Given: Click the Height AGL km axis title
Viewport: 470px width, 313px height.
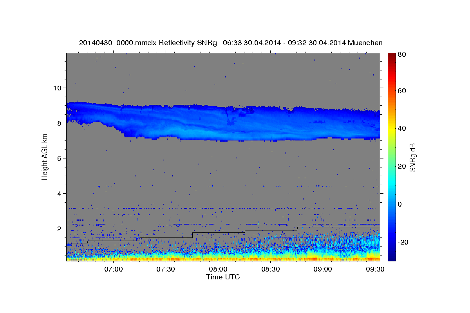Looking at the screenshot, I should [x=45, y=157].
